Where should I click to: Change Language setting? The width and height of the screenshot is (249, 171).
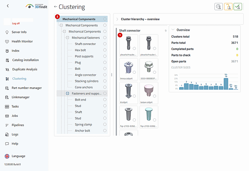[18, 156]
